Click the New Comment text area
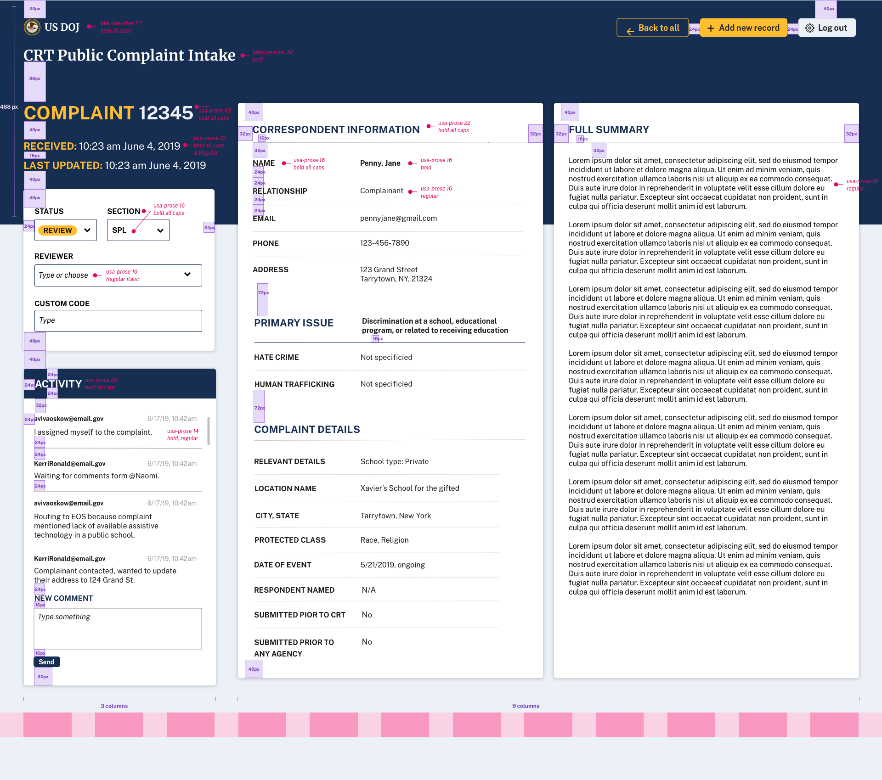This screenshot has width=882, height=780. click(x=118, y=628)
